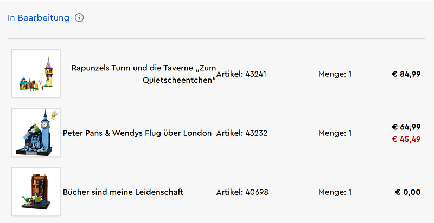Screen dimensions: 434x223
Task: Click the info icon beside In Bearbeitung
Action: (x=79, y=18)
